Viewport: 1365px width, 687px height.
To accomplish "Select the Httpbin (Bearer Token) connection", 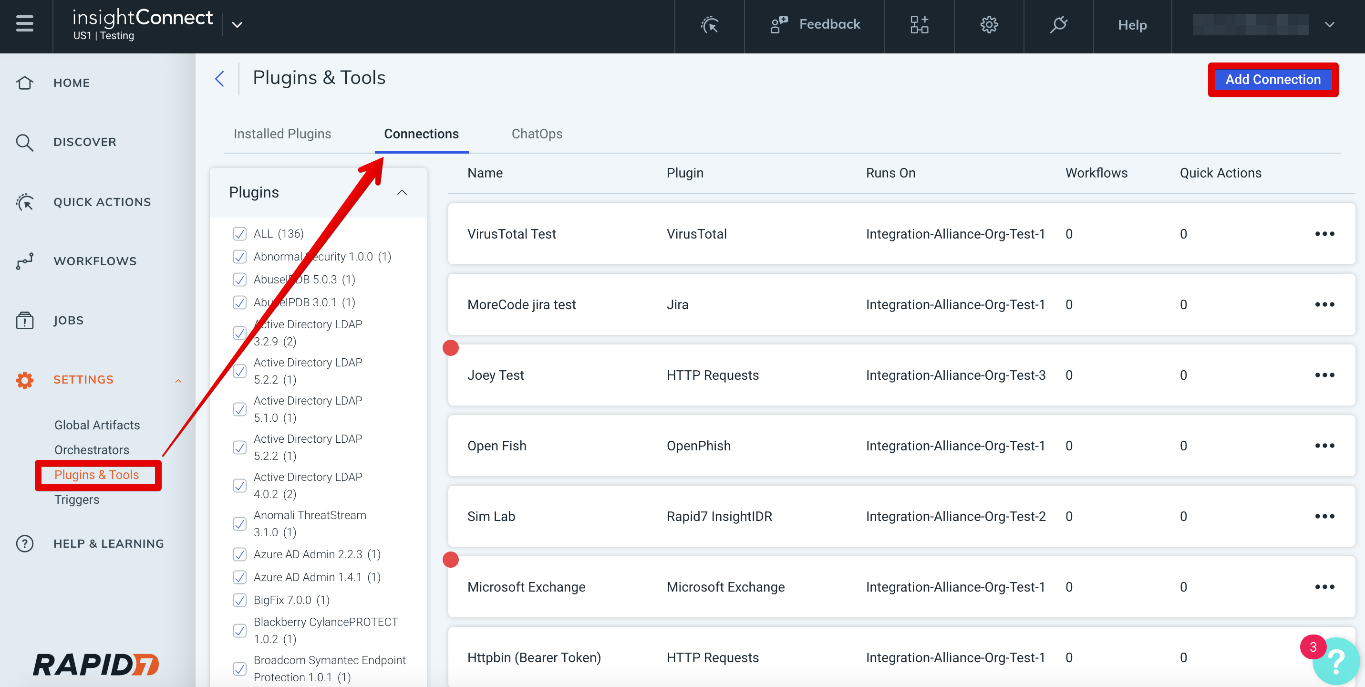I will pos(534,657).
